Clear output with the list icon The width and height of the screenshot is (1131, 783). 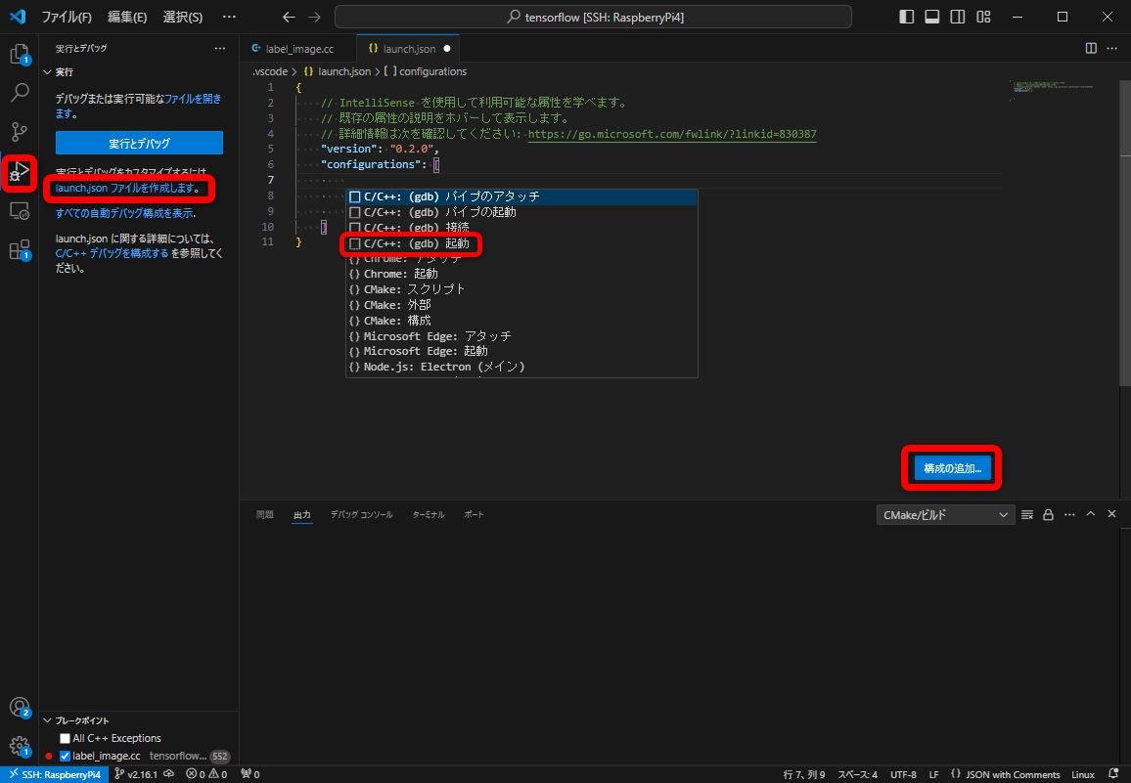[x=1027, y=515]
